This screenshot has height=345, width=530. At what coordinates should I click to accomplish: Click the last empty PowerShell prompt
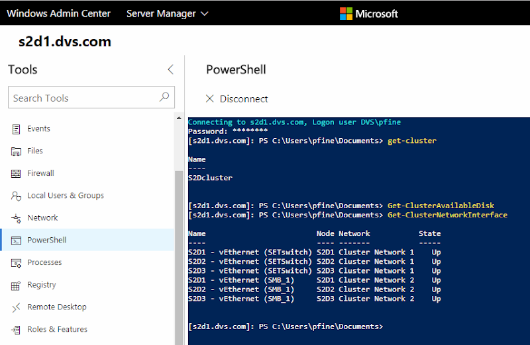[286, 326]
